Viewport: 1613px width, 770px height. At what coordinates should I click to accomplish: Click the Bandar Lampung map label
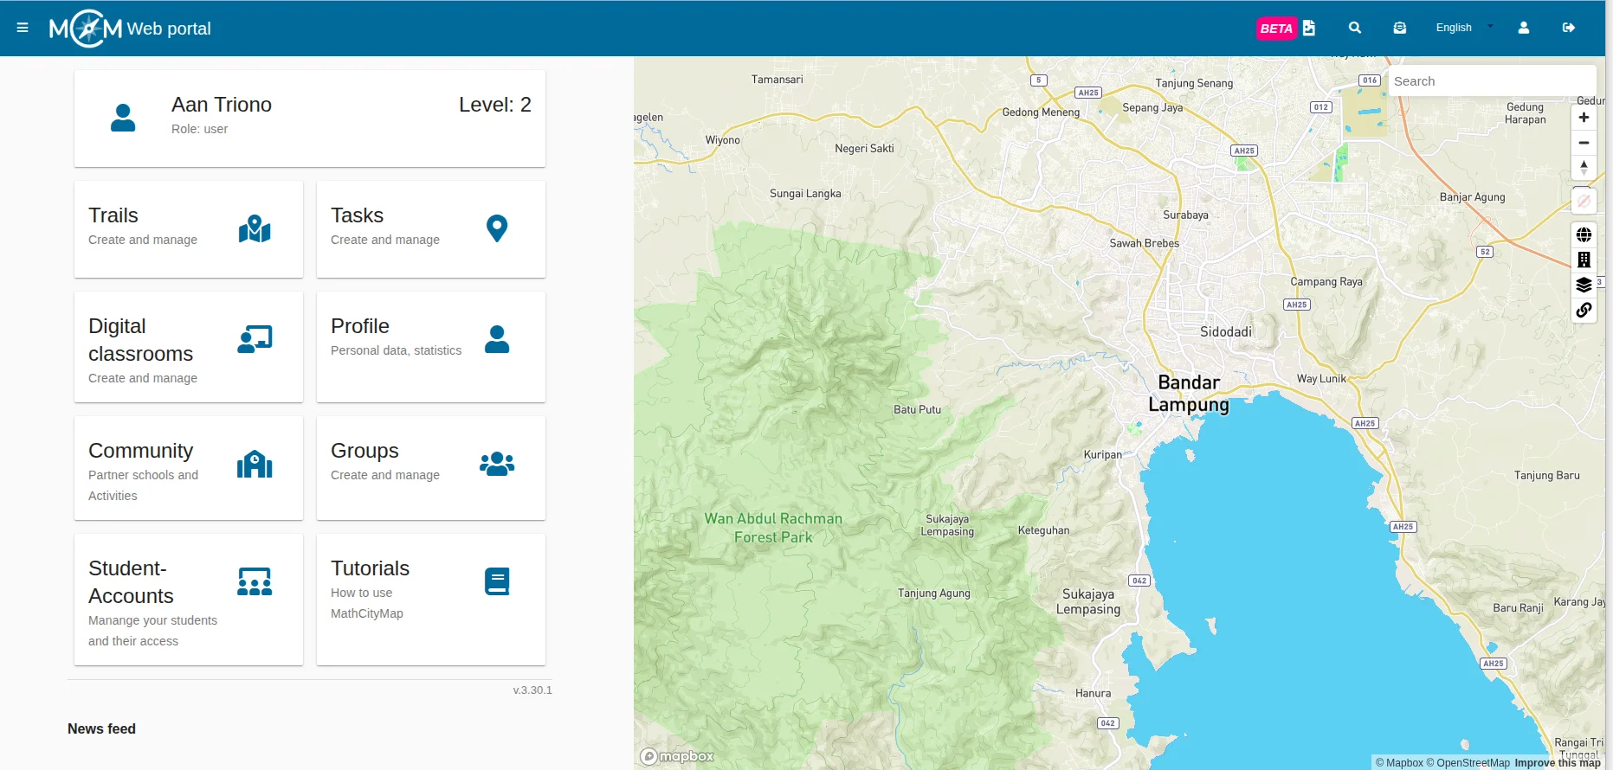[1189, 394]
